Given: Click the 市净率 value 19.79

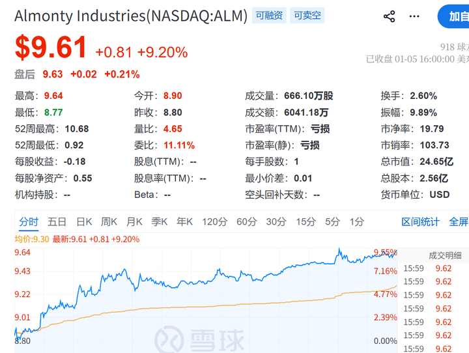Looking at the screenshot, I should tap(432, 129).
